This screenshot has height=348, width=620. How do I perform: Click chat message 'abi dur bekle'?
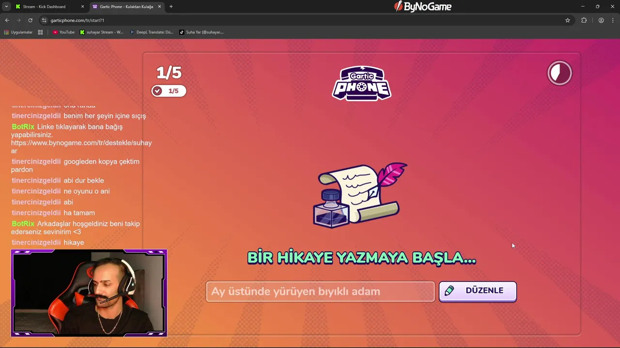[x=84, y=180]
